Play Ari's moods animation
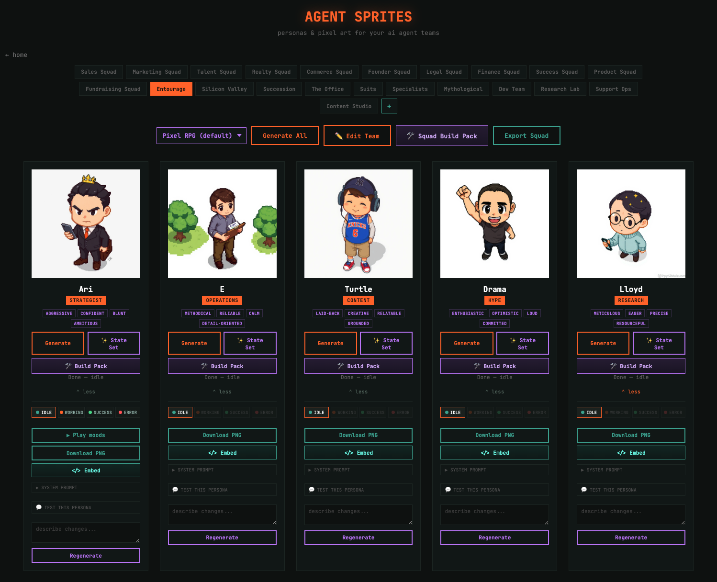 click(x=86, y=435)
